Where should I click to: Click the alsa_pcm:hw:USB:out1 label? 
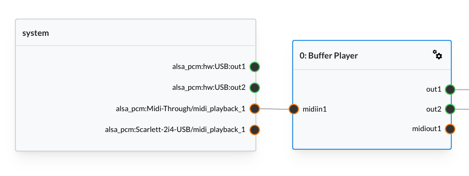click(209, 67)
